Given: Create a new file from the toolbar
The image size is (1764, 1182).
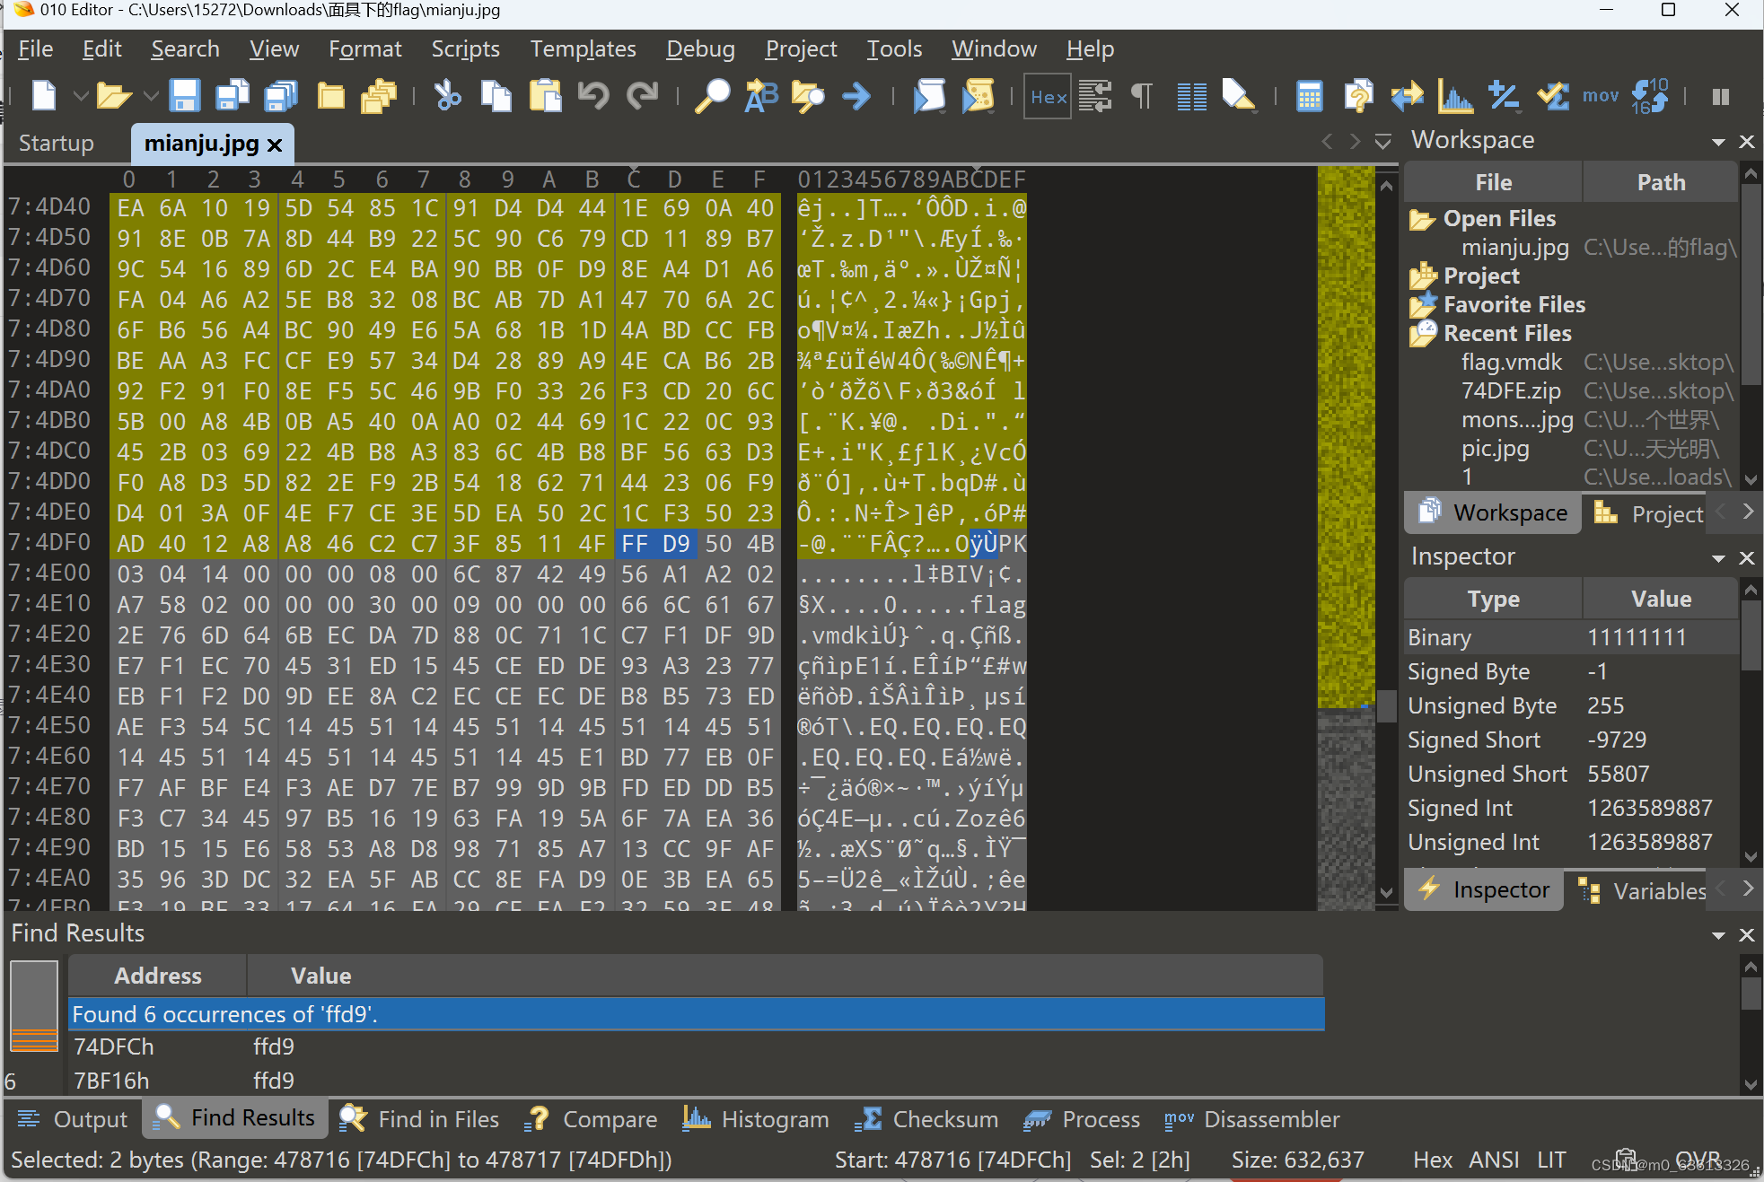Looking at the screenshot, I should tap(43, 96).
